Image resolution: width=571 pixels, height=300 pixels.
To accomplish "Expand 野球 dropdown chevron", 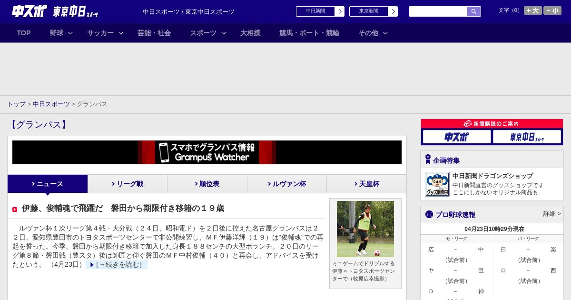I will click(x=70, y=33).
